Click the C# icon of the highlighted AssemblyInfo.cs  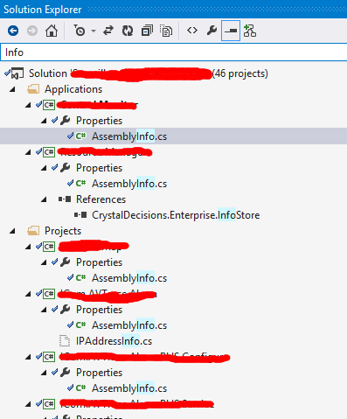pyautogui.click(x=80, y=136)
